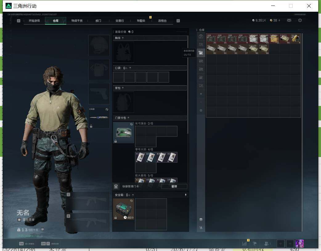Open the 口袋 help question mark
Image resolution: width=321 pixels, height=251 pixels.
coord(130,68)
